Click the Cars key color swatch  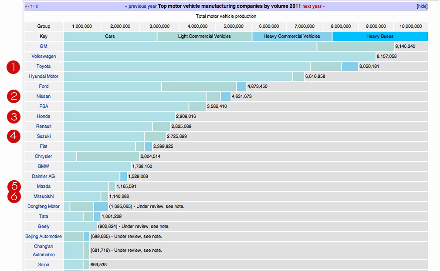point(110,37)
